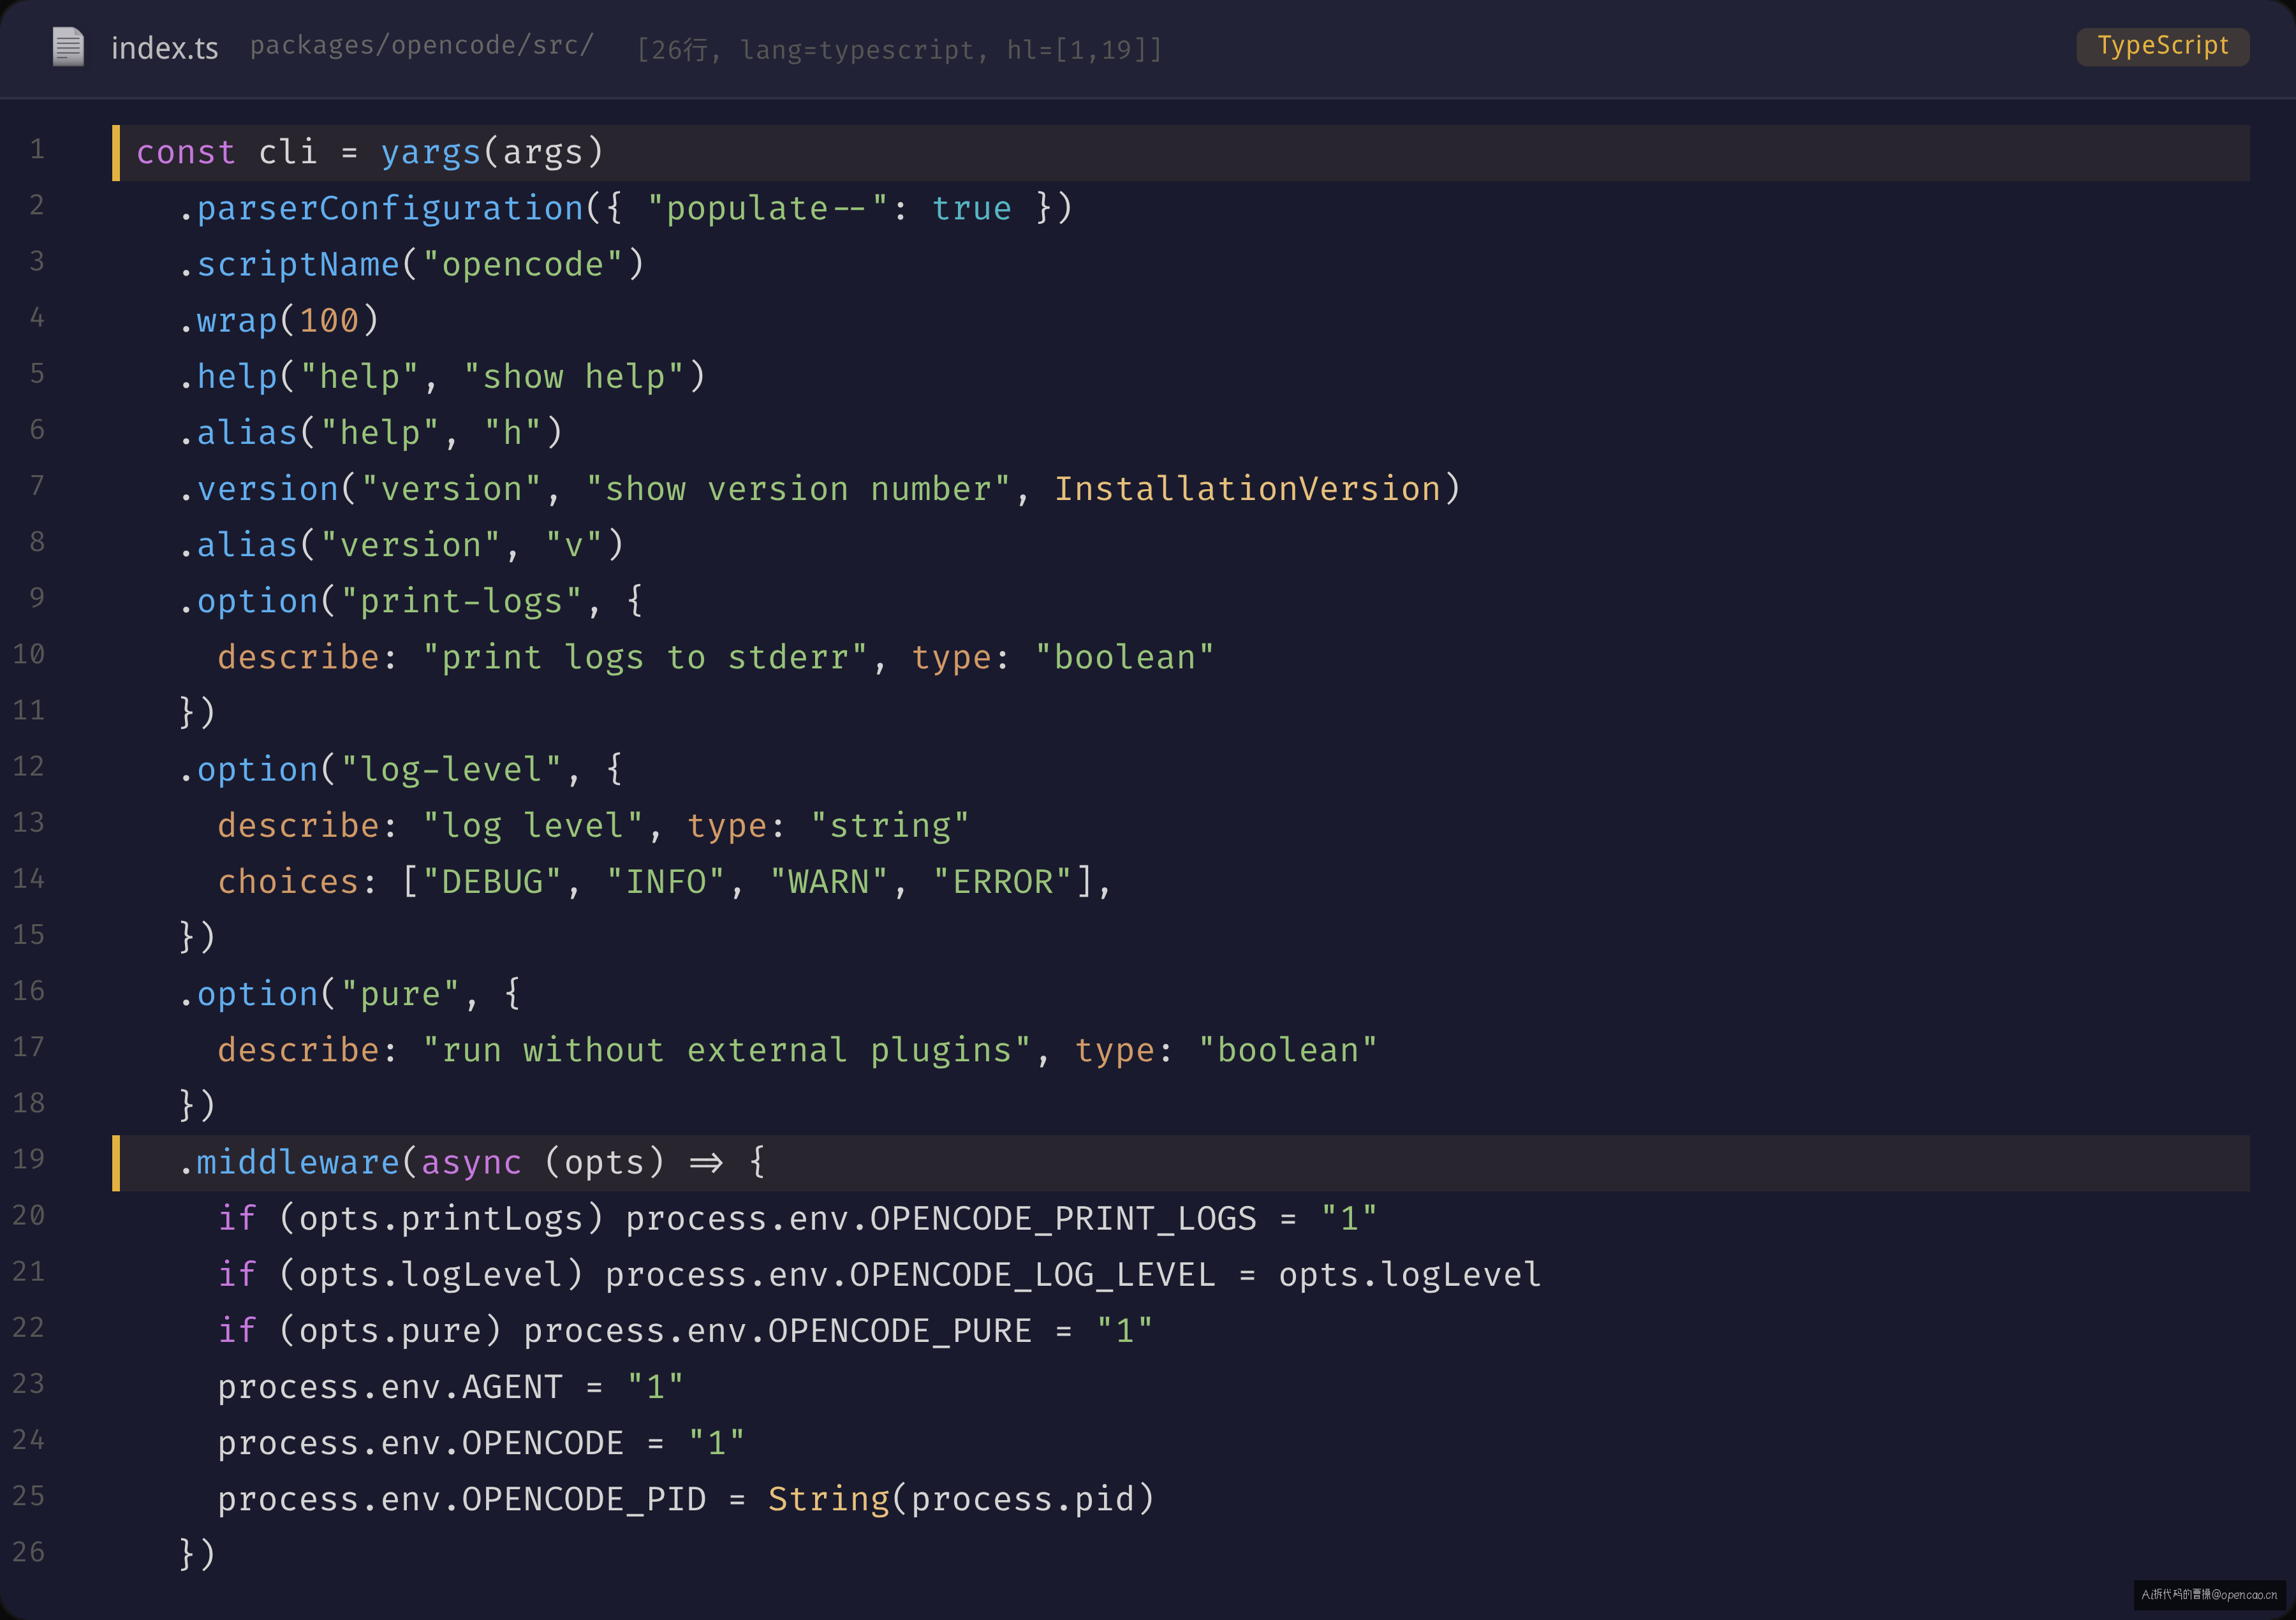Viewport: 2296px width, 1620px height.
Task: Click the "INFO" choice string
Action: pyautogui.click(x=666, y=881)
